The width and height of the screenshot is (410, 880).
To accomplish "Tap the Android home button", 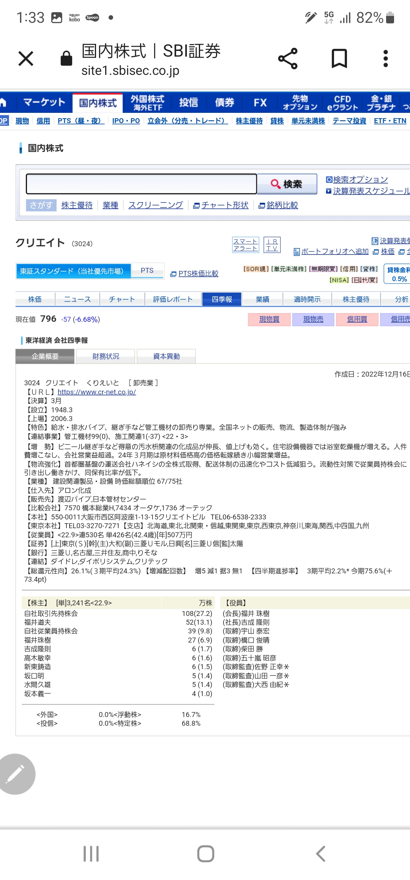I will 205,854.
